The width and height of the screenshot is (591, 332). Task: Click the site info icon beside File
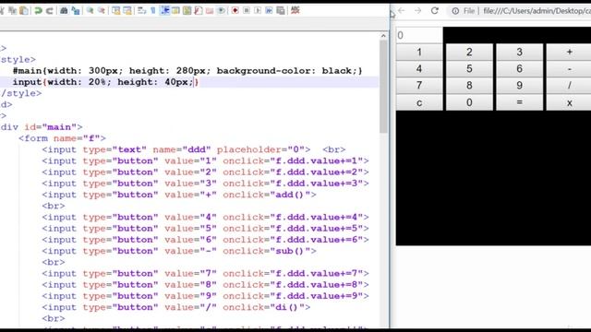click(455, 11)
